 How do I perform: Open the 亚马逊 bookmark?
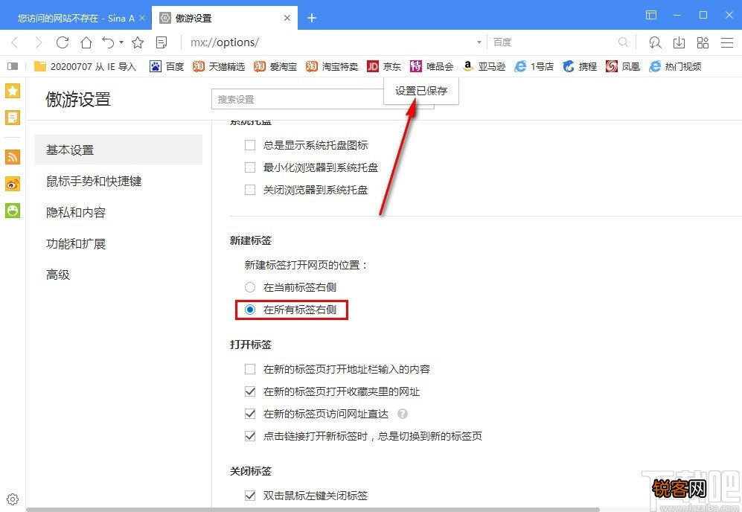[x=484, y=66]
